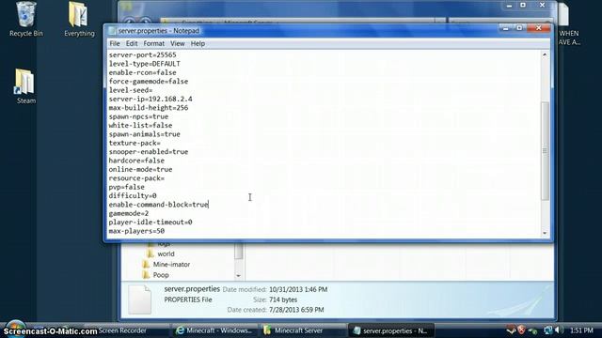Select the WHEN AVE A... desktop file

pos(568,23)
